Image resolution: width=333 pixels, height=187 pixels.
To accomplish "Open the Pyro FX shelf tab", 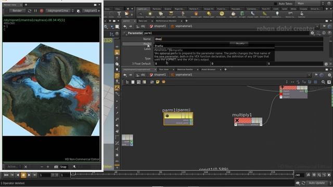I will pyautogui.click(x=266, y=9).
